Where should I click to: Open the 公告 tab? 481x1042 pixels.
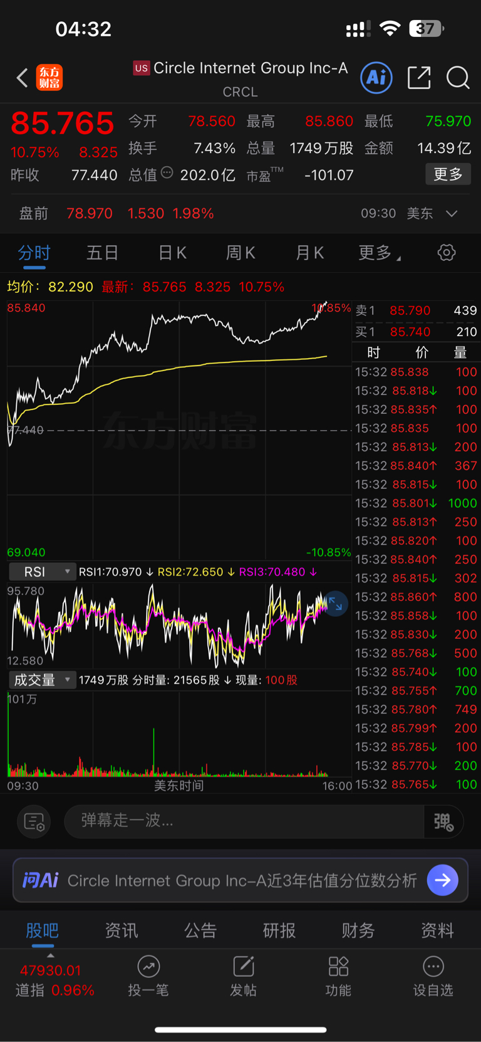pos(200,930)
